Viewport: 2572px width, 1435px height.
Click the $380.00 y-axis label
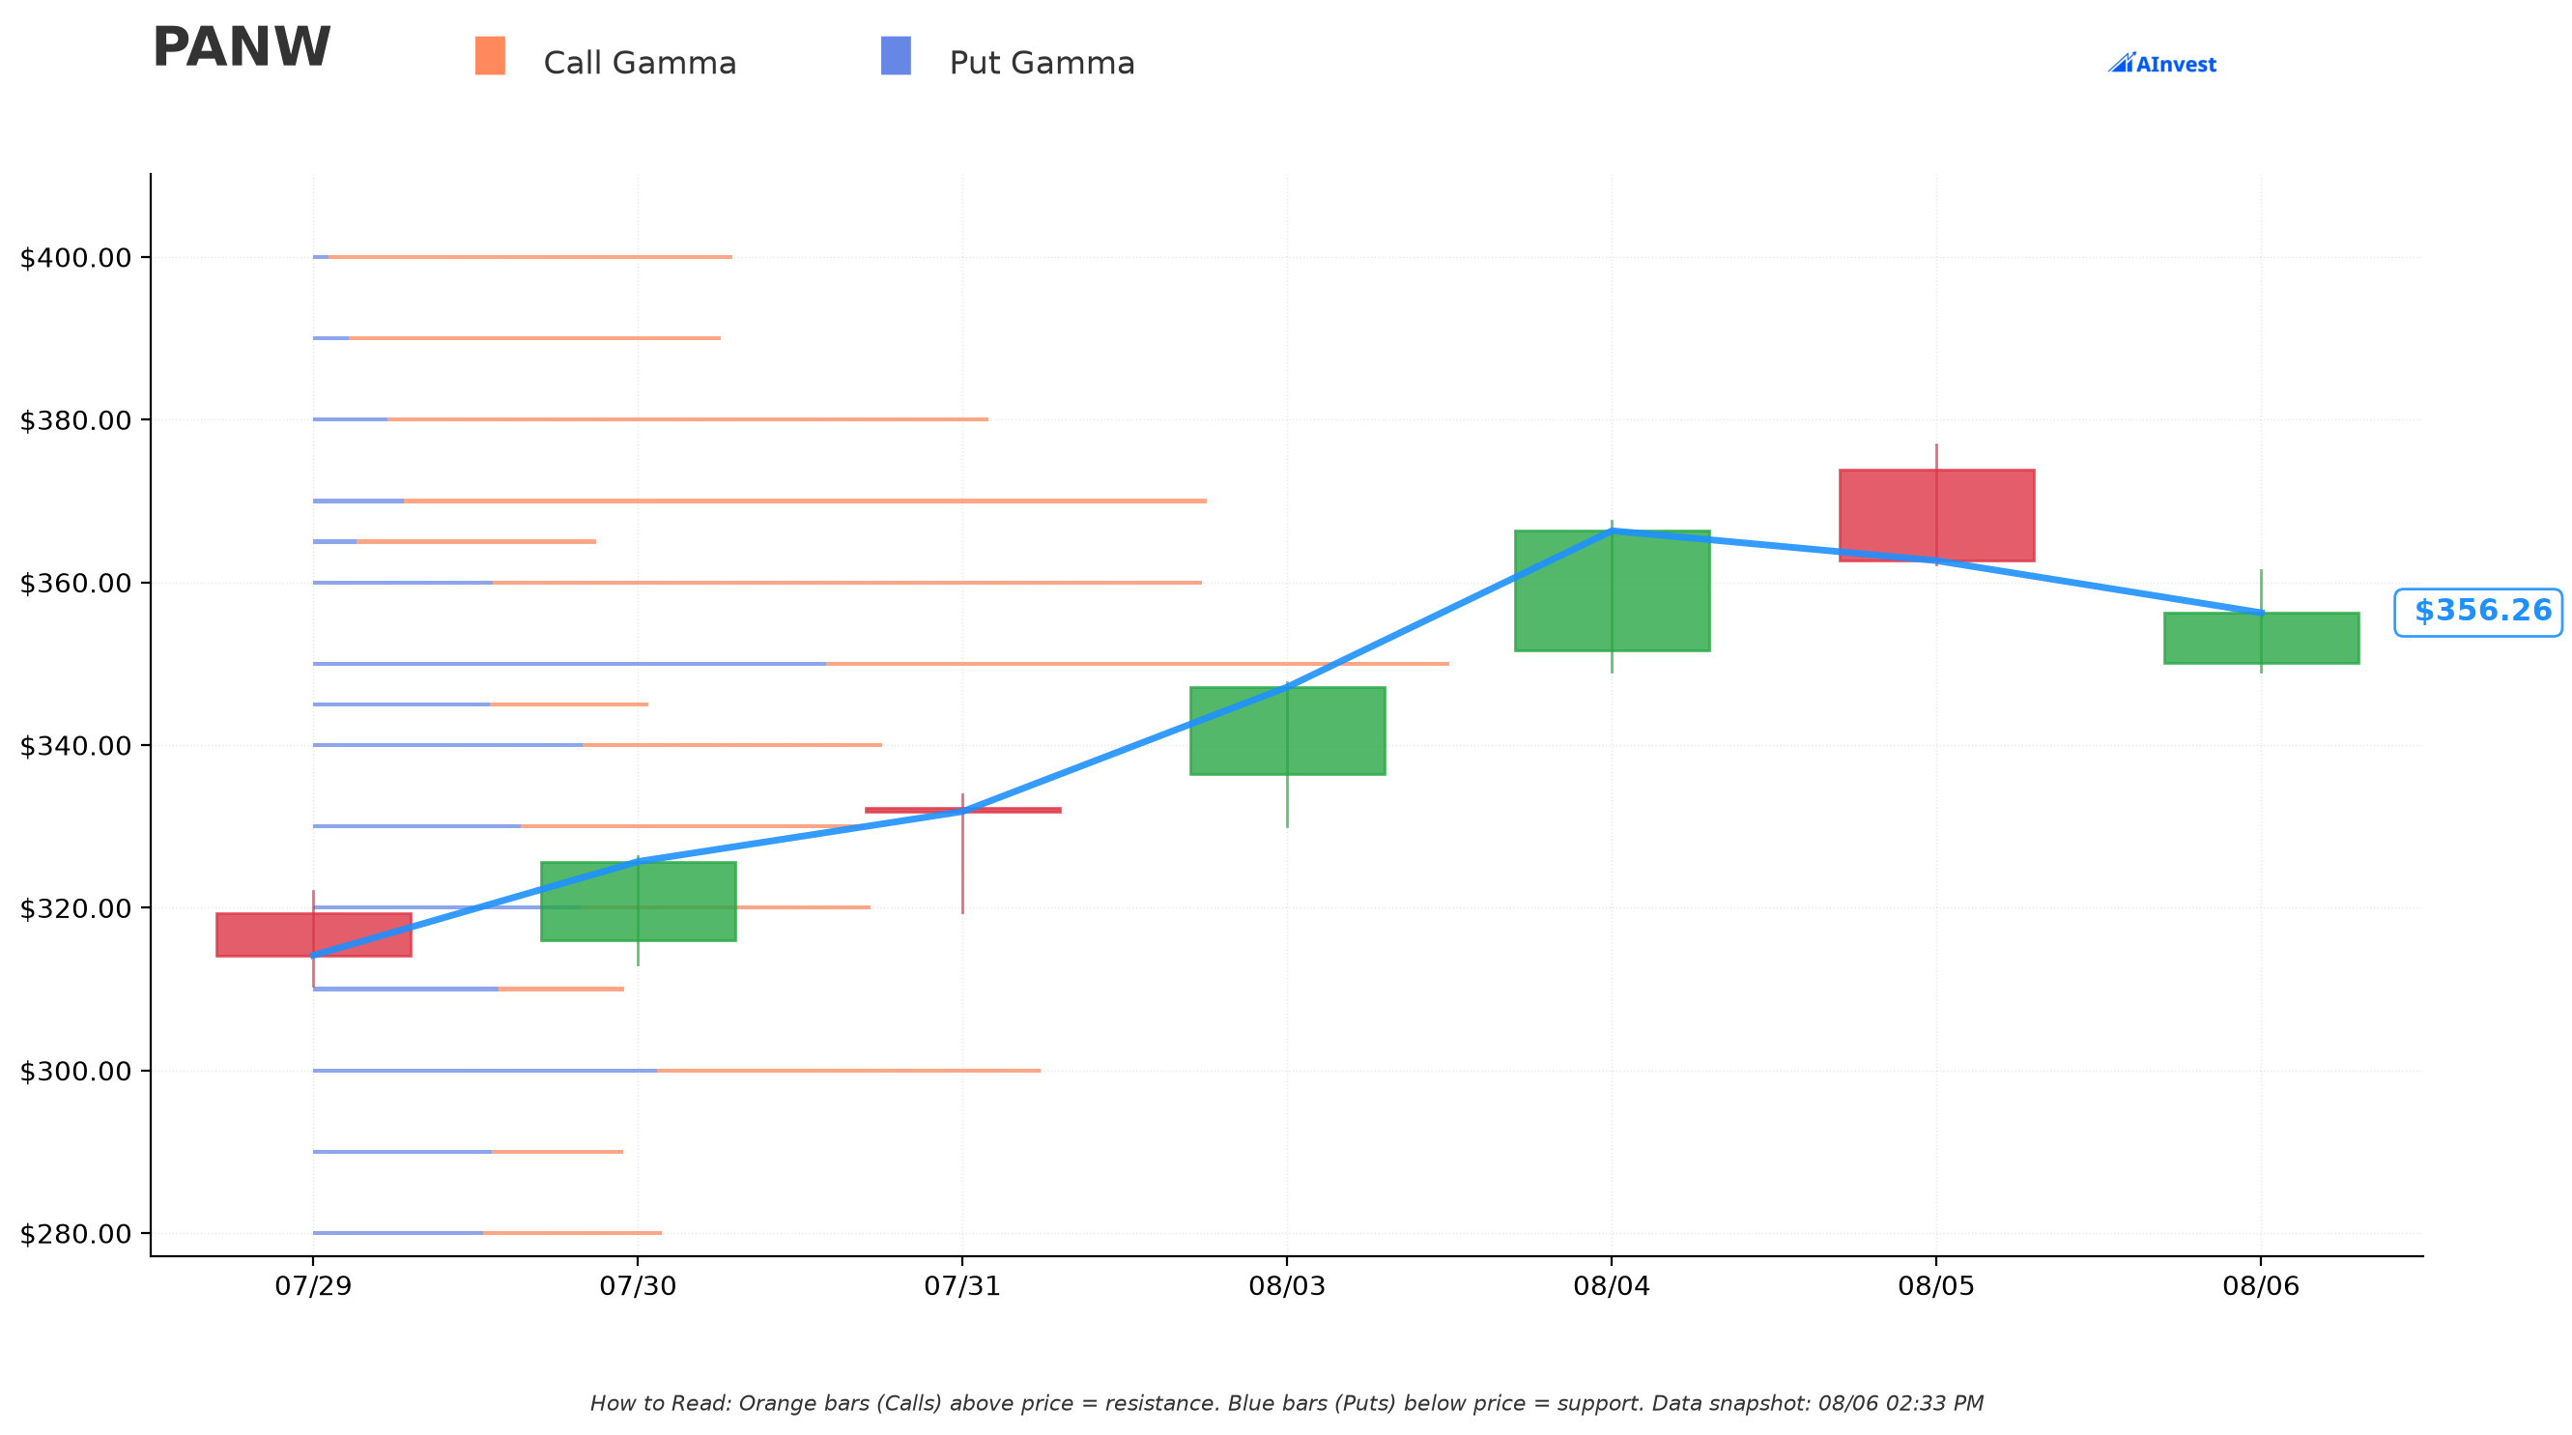click(76, 420)
